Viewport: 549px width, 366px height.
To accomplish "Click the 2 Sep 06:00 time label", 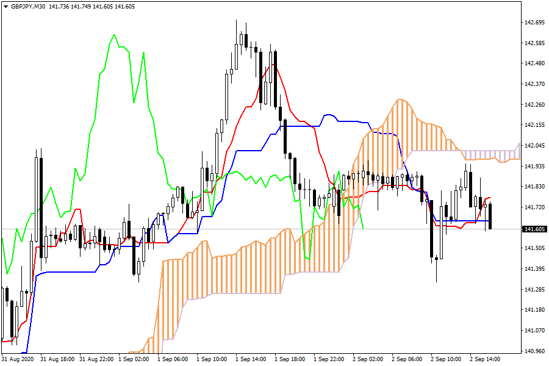I will click(x=407, y=359).
